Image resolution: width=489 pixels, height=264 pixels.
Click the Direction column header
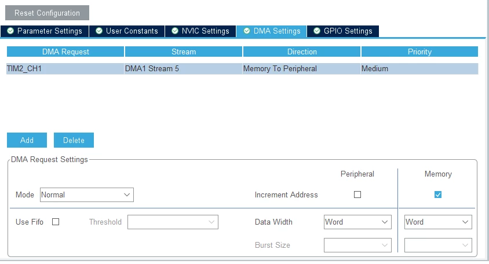coord(302,52)
